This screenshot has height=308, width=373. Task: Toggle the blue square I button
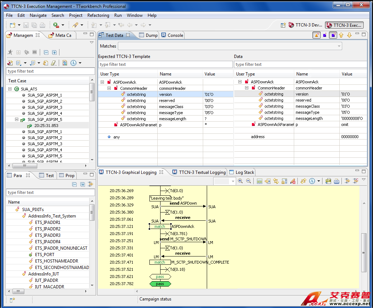[325, 35]
